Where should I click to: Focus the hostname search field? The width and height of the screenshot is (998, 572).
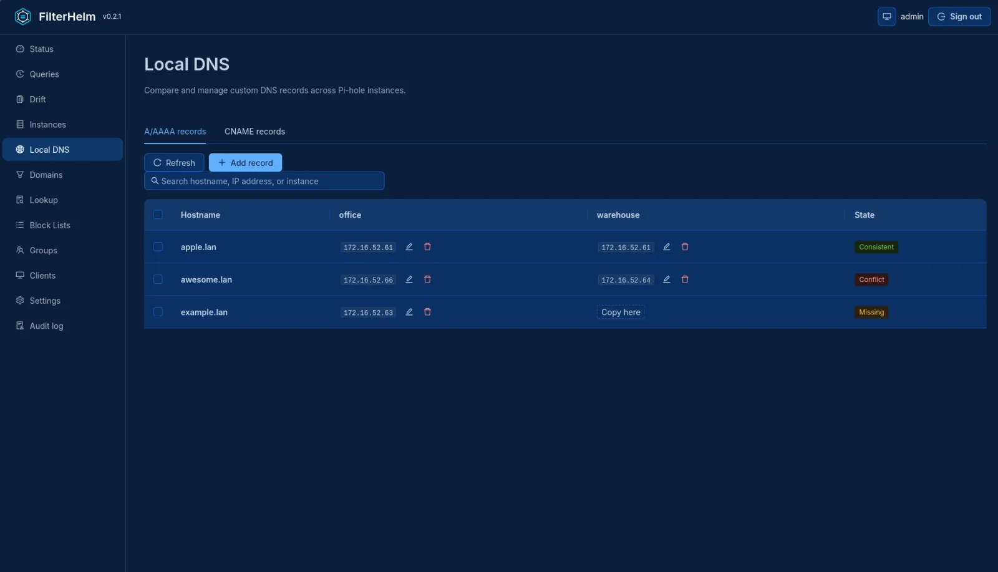[264, 181]
